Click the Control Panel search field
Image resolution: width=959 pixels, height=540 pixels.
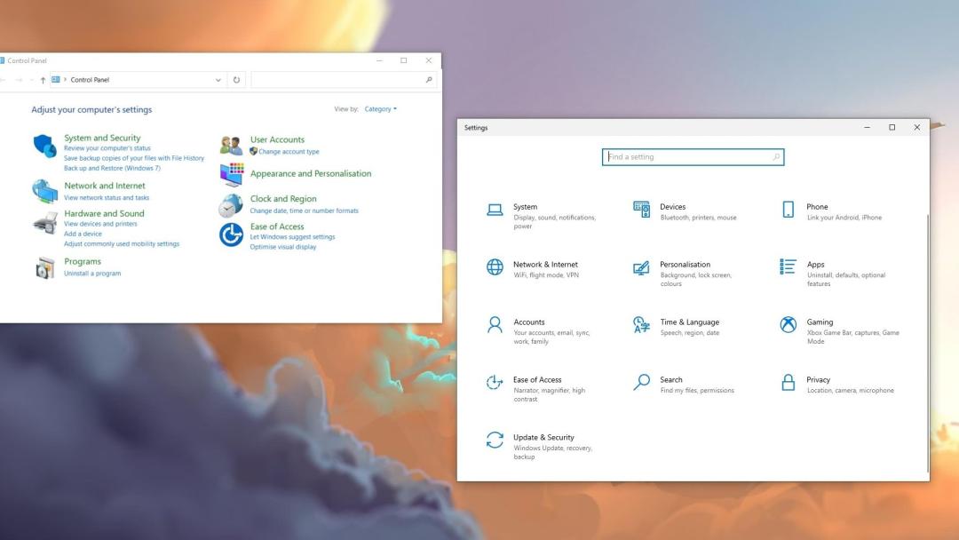tap(344, 80)
